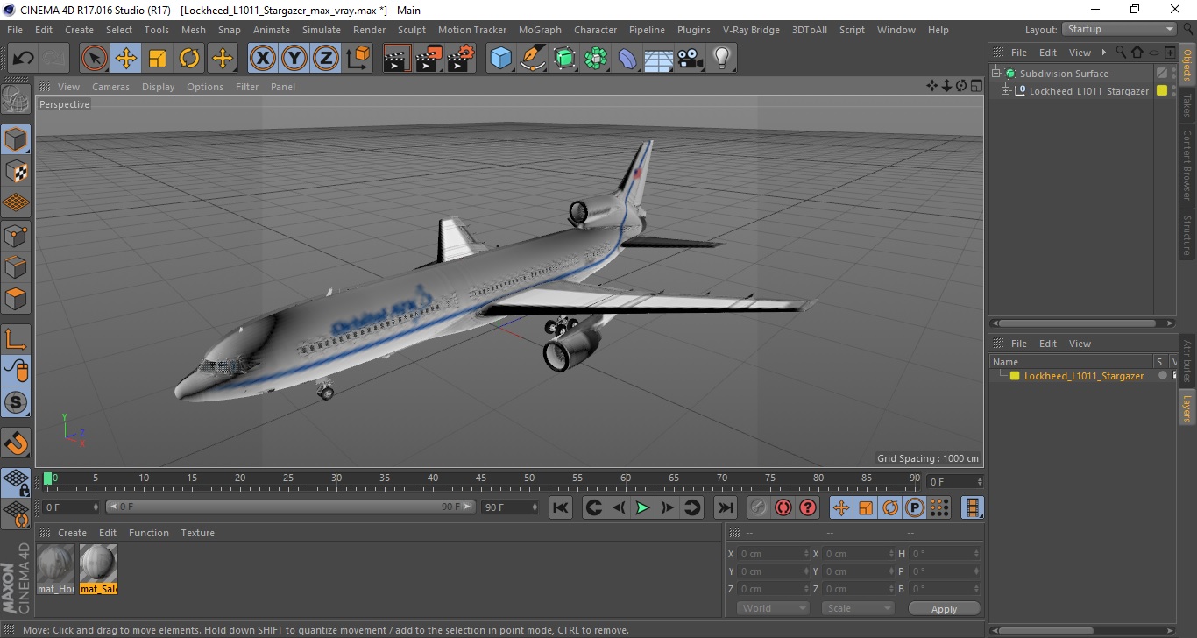Click Lockheed_L1011_Stargazer yellow layer swatch in Objects

(x=1162, y=90)
